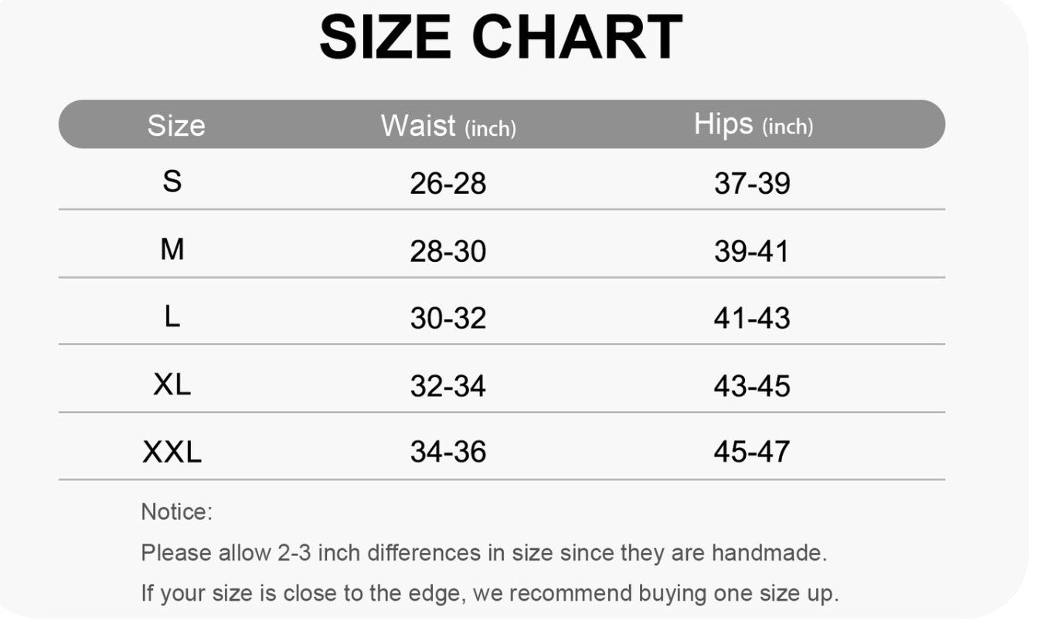
Task: Select the Size column header
Action: 176,125
